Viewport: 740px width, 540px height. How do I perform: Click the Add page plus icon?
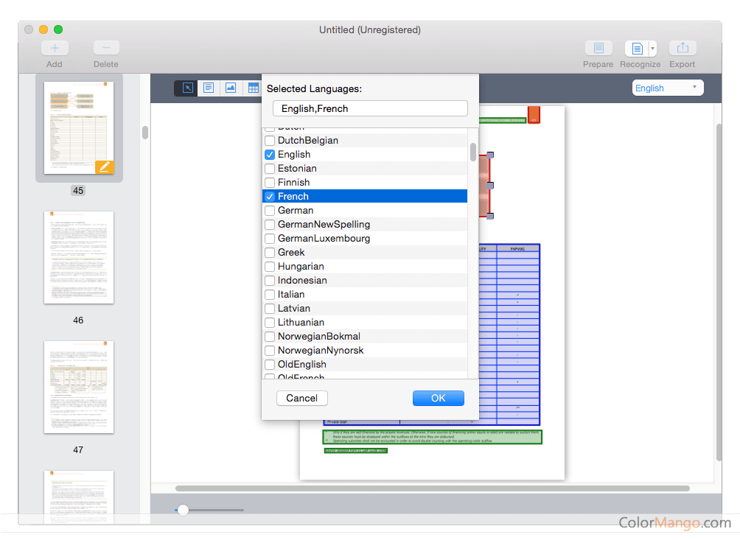(55, 48)
